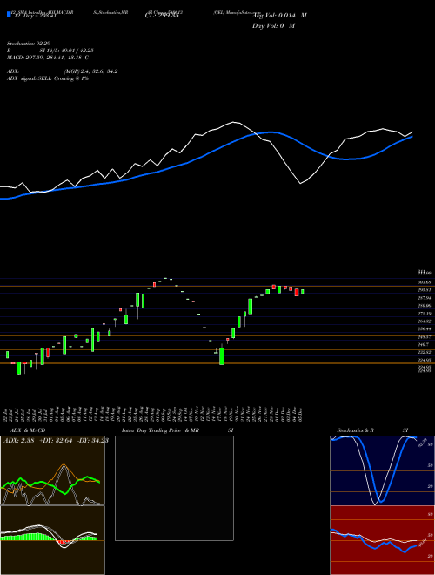This screenshot has width=435, height=575.
Task: Click the -DY: 34.23 value
Action: pyautogui.click(x=93, y=441)
